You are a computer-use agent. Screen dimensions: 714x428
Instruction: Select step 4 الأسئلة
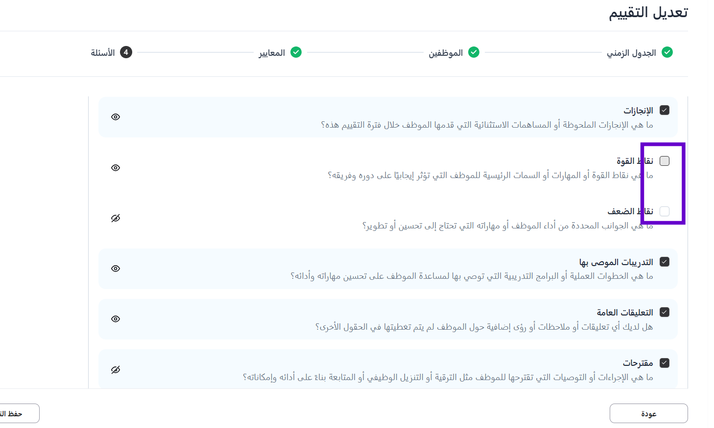[103, 53]
